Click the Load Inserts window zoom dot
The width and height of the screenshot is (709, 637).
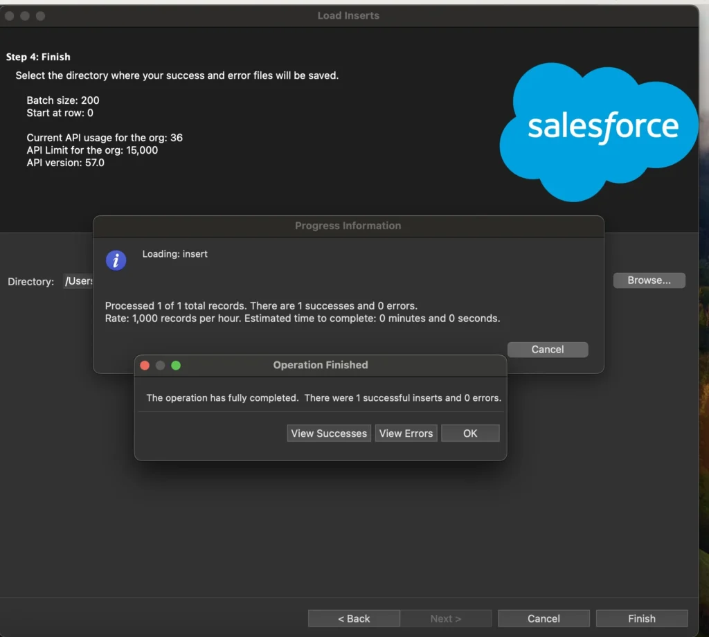40,16
